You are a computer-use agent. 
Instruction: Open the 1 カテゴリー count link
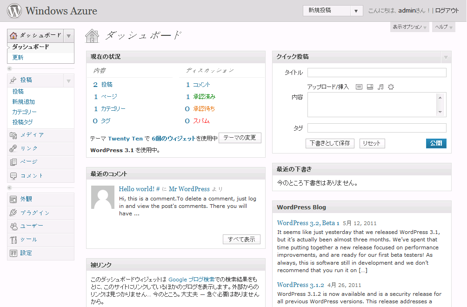click(x=110, y=109)
